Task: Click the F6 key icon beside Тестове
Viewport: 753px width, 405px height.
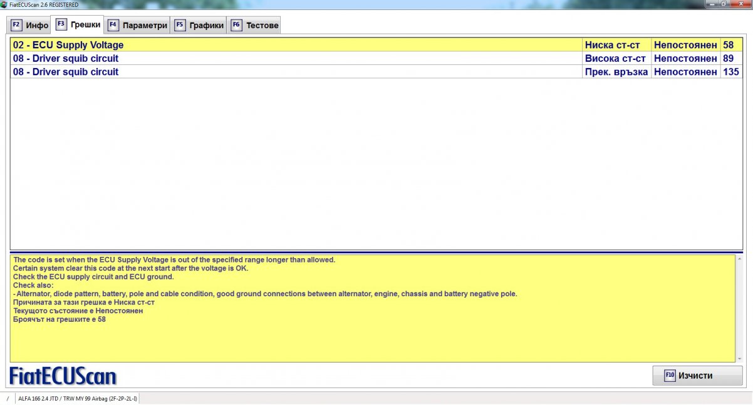Action: 236,26
